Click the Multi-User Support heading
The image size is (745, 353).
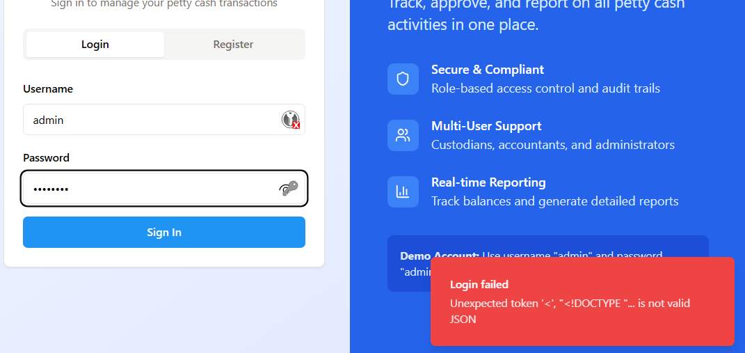[486, 126]
